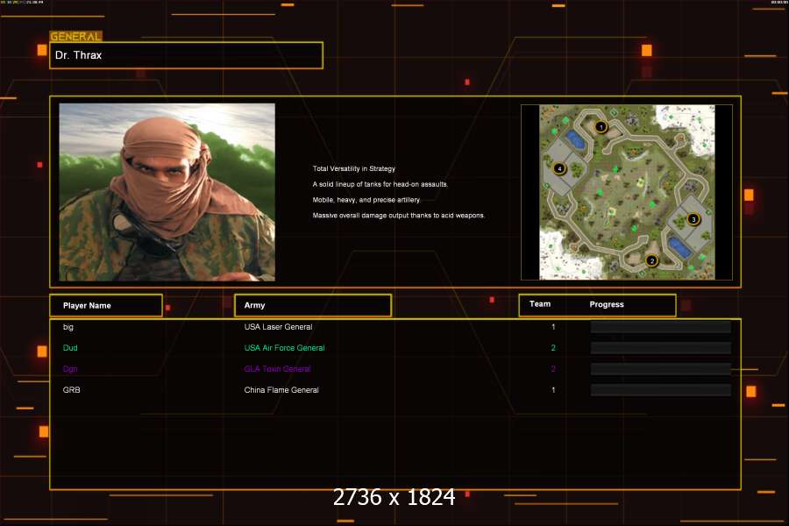Viewport: 789px width, 526px height.
Task: Click team number for player GRB
Action: [553, 390]
